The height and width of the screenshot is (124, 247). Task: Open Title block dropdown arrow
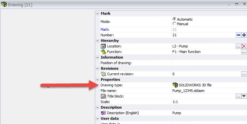point(244,96)
